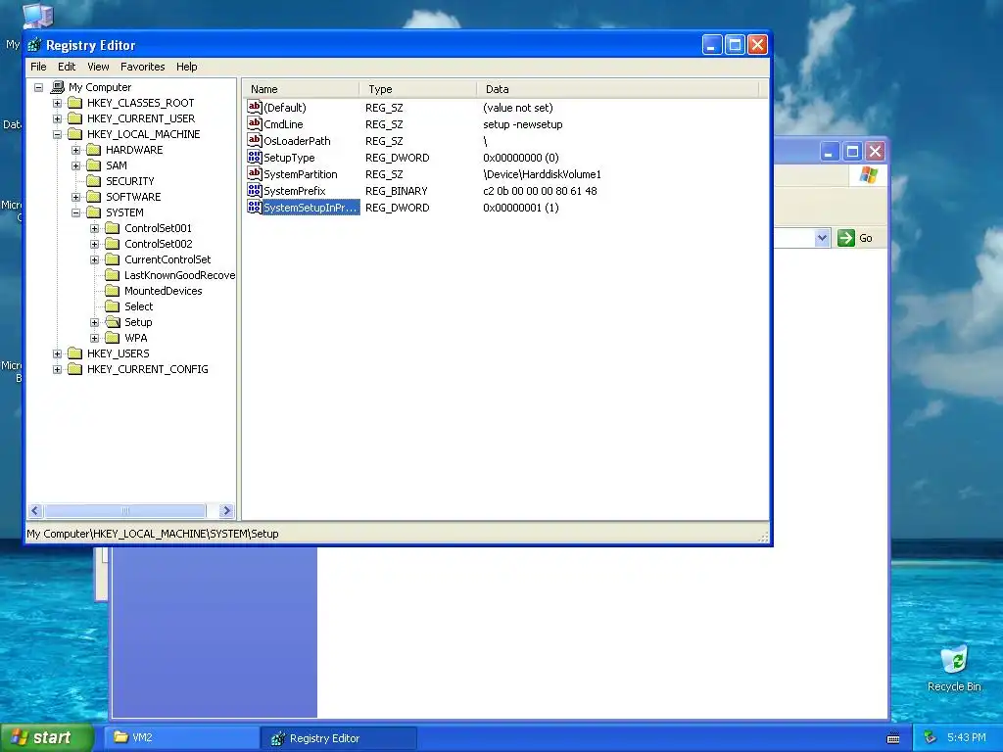The width and height of the screenshot is (1003, 752).
Task: Click the HKEY_CURRENT_CONFIG folder icon
Action: click(x=75, y=369)
